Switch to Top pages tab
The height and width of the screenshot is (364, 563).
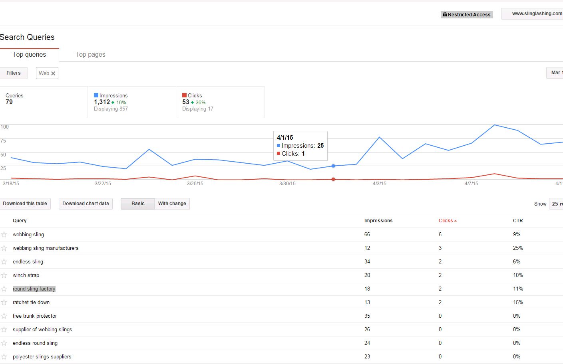click(90, 55)
